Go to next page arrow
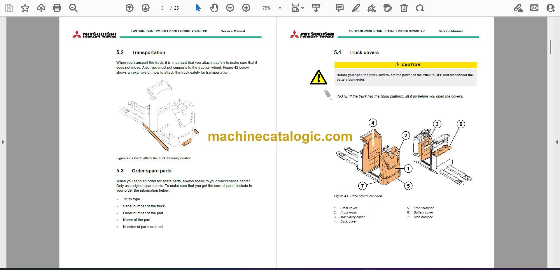The image size is (560, 270). (146, 8)
